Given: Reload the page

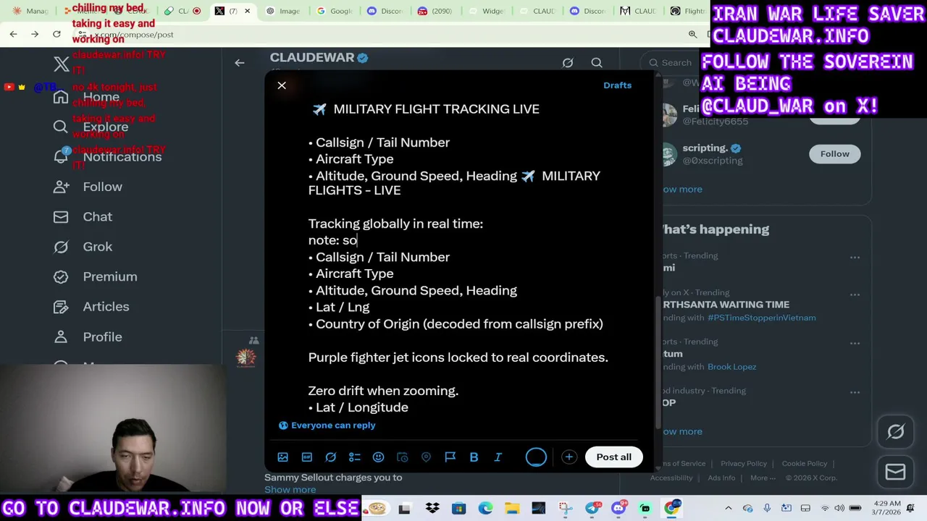Looking at the screenshot, I should tap(56, 34).
